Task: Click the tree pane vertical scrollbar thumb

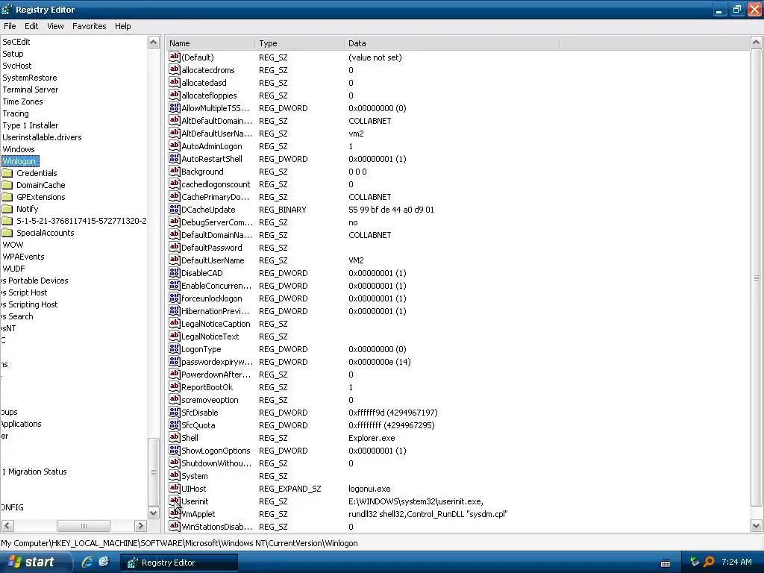Action: pos(154,472)
